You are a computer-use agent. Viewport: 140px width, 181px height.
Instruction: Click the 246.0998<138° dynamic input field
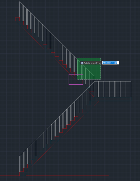point(110,63)
